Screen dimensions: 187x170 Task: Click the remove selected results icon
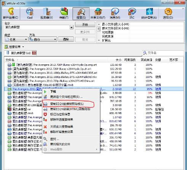click(45, 119)
